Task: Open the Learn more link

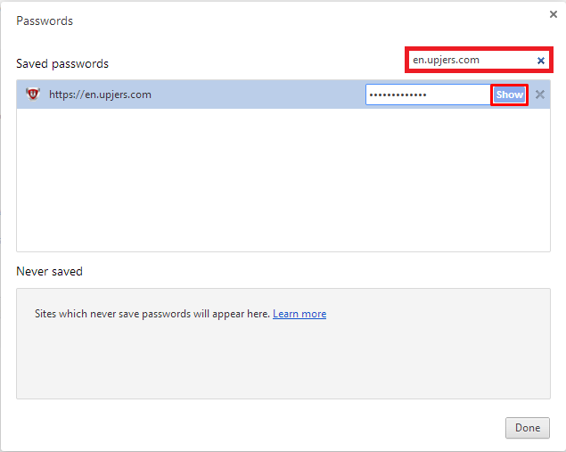Action: pyautogui.click(x=299, y=314)
